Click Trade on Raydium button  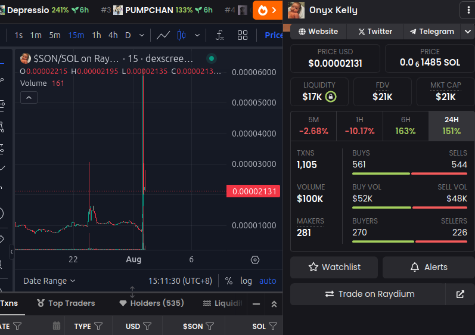(368, 294)
